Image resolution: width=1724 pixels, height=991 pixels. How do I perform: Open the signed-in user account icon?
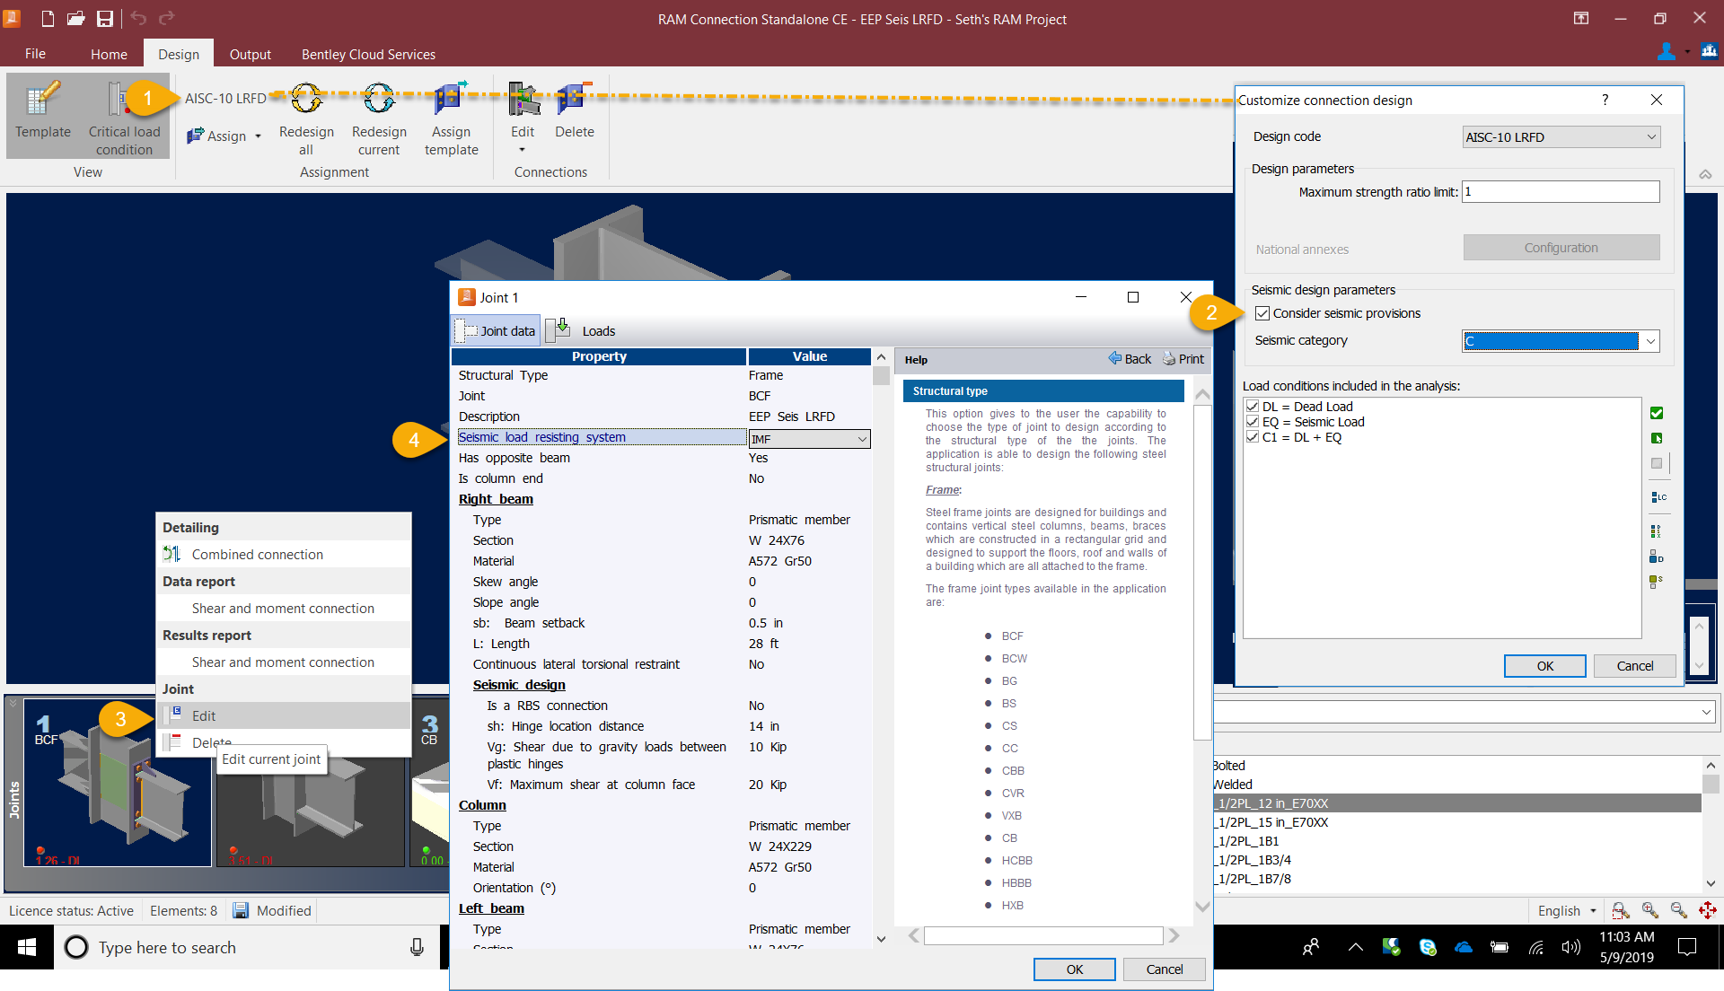click(1666, 52)
